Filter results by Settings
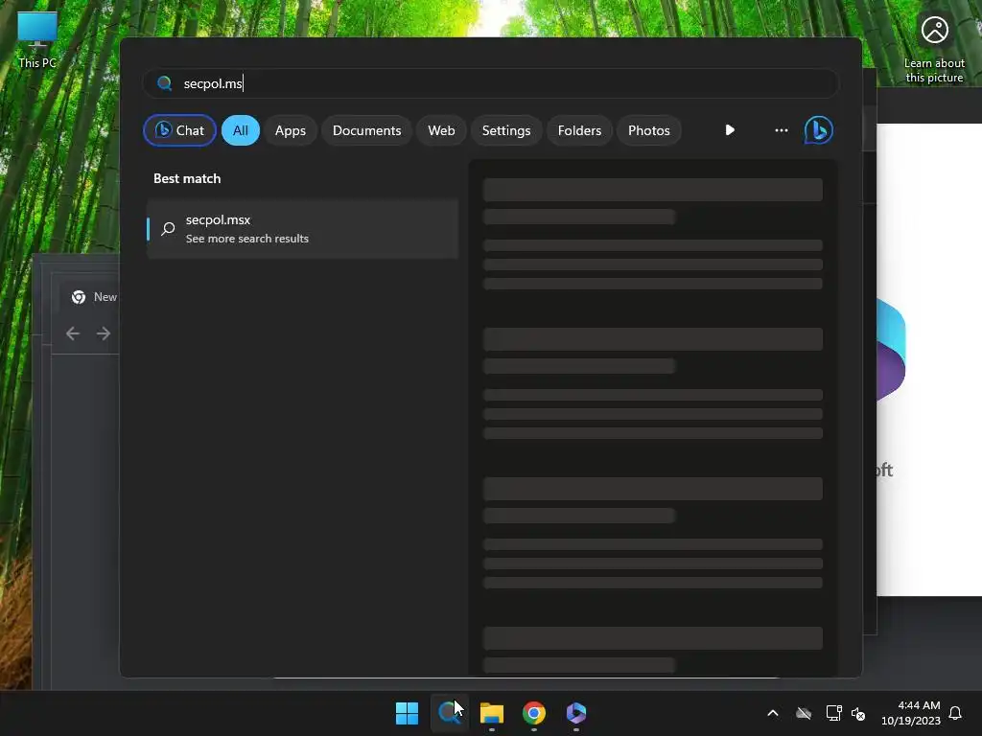 [506, 130]
